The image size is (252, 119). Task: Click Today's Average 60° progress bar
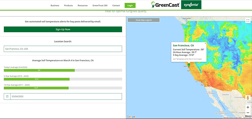(63, 70)
